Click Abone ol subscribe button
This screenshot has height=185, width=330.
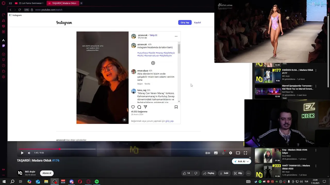click(x=47, y=173)
